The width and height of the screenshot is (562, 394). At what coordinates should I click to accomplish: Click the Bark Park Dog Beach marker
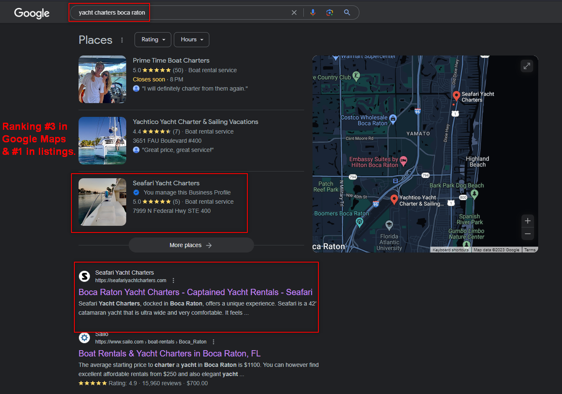(474, 194)
